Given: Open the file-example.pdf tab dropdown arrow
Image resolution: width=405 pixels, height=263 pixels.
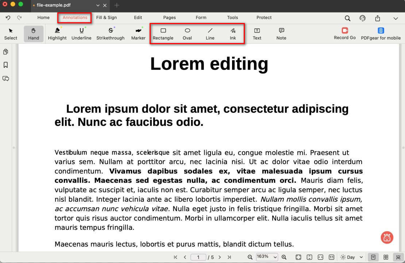Looking at the screenshot, I should (x=98, y=5).
